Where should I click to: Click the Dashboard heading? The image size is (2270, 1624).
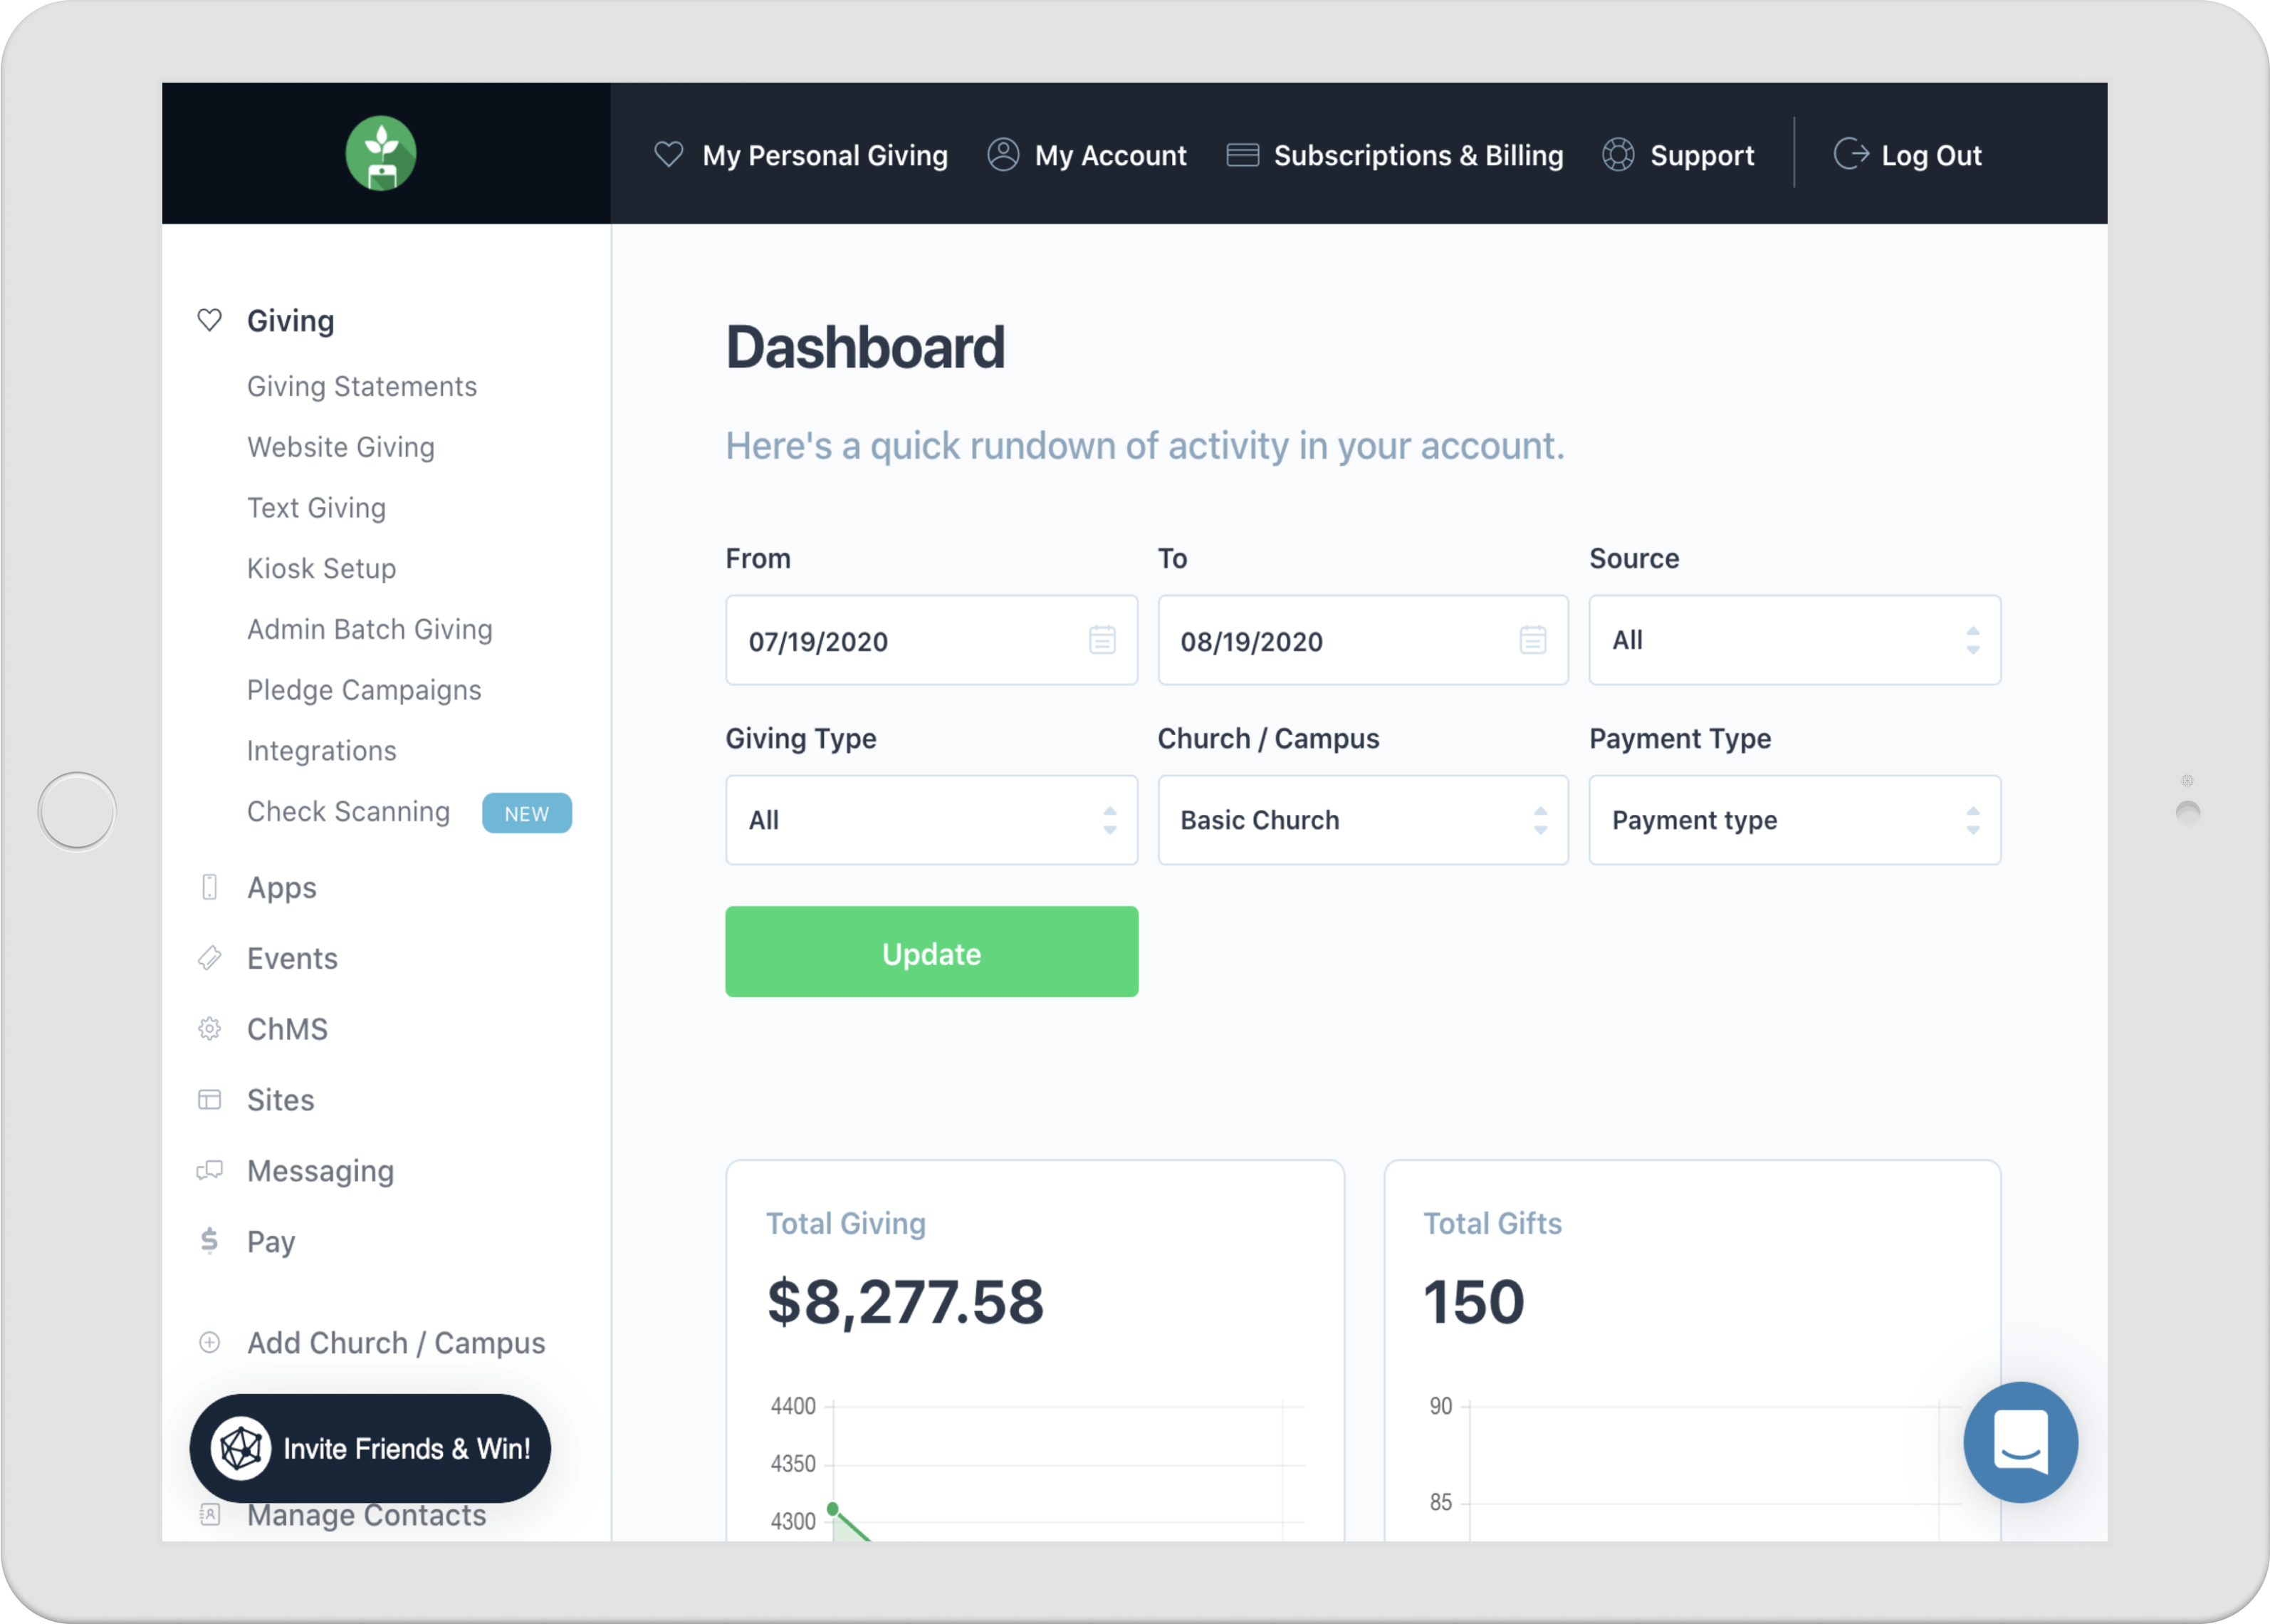click(864, 346)
